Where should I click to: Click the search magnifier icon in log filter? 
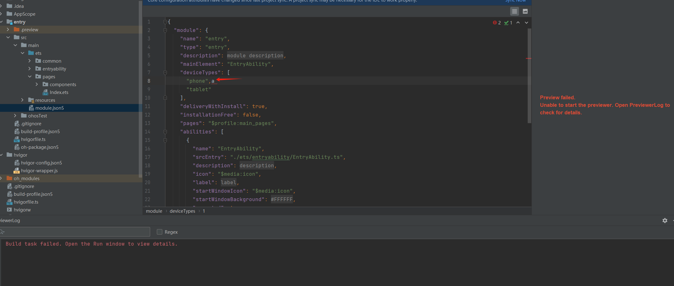[x=2, y=232]
